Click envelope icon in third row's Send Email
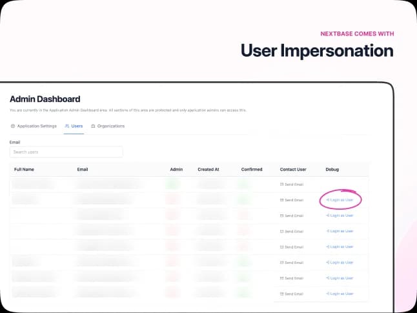The width and height of the screenshot is (417, 313). (x=281, y=216)
